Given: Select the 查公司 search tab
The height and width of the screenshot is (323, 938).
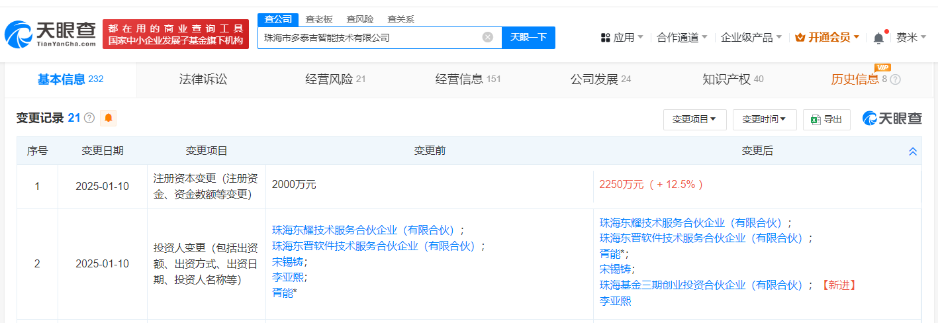Looking at the screenshot, I should point(278,19).
